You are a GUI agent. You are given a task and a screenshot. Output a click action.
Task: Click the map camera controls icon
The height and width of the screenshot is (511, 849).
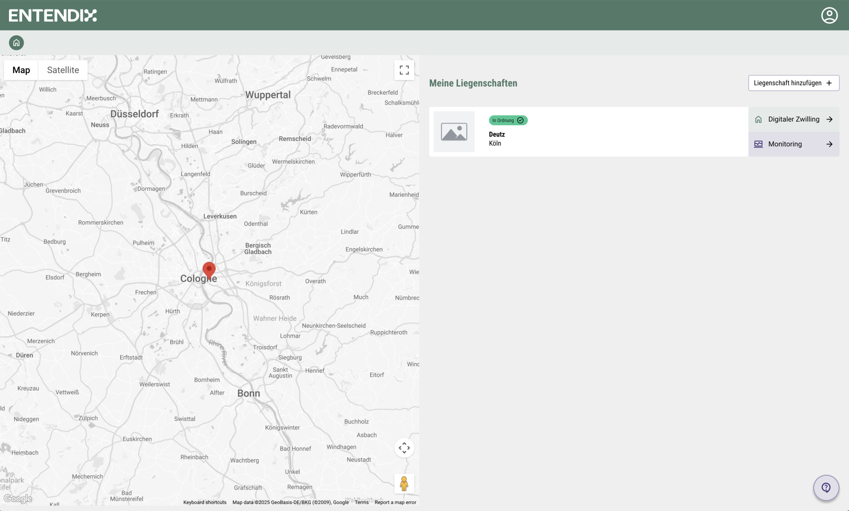[x=404, y=448]
